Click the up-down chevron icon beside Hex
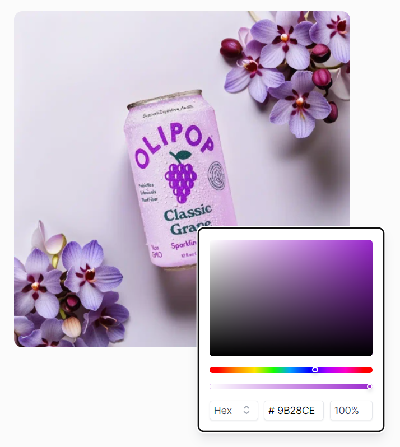 coord(246,410)
